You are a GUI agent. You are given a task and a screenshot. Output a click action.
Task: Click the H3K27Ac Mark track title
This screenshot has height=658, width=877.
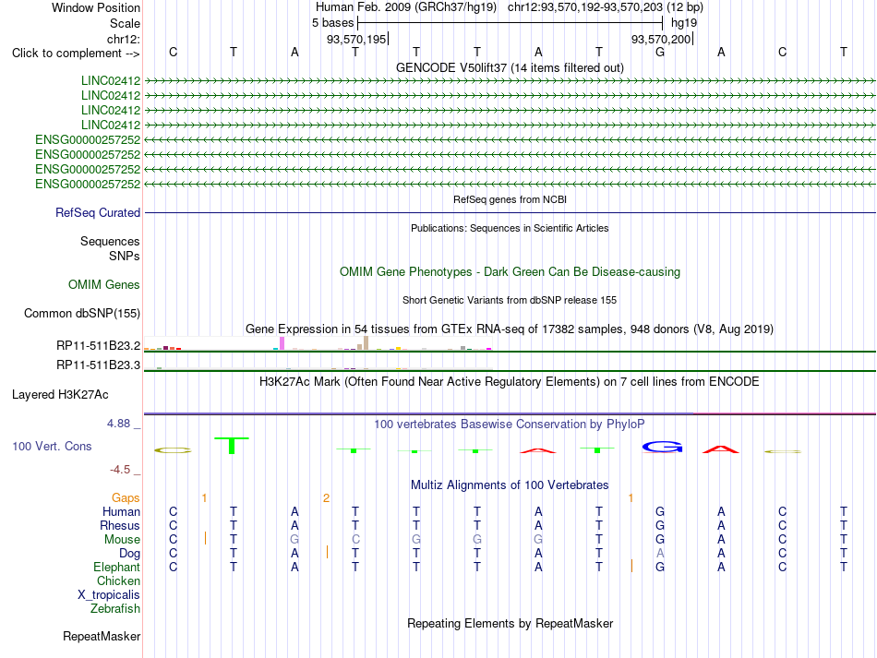[510, 382]
